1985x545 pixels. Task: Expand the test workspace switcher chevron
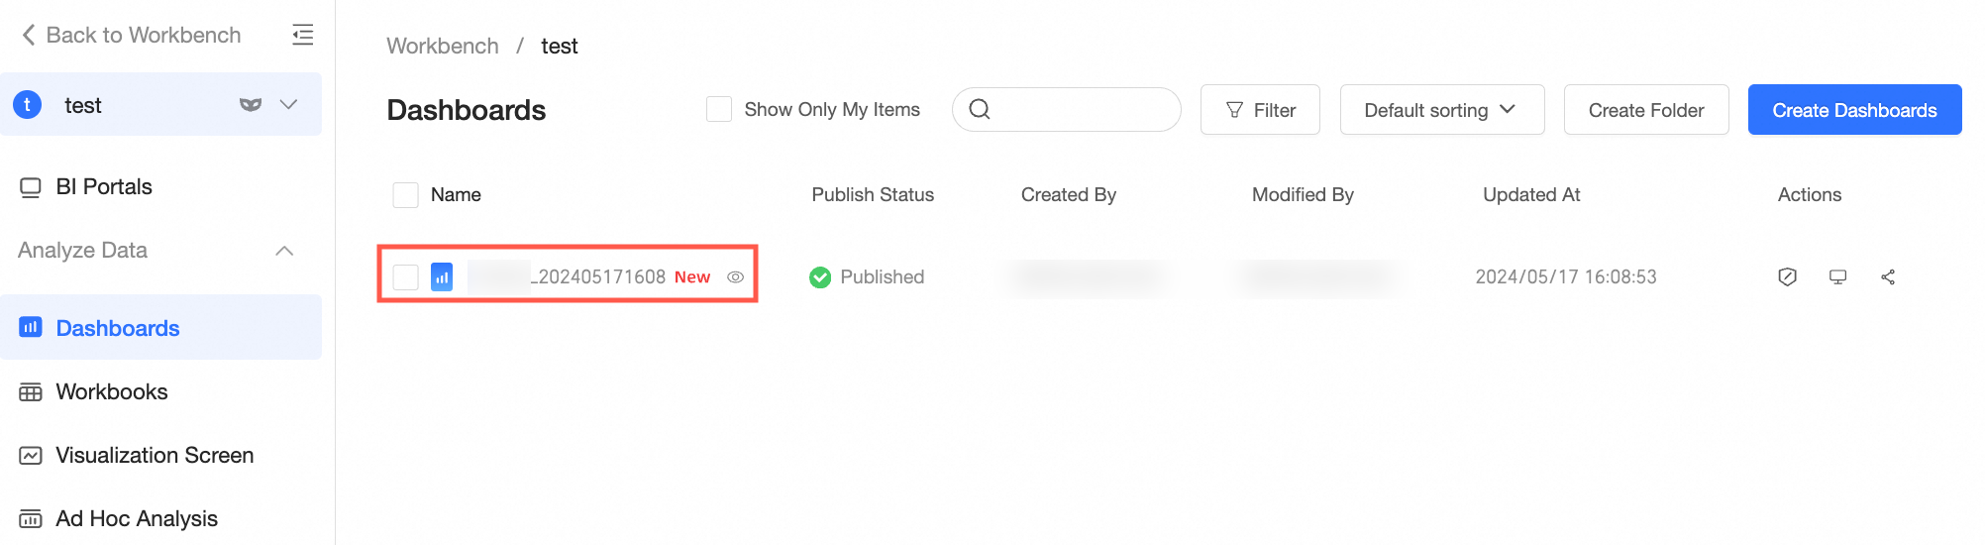[x=289, y=105]
